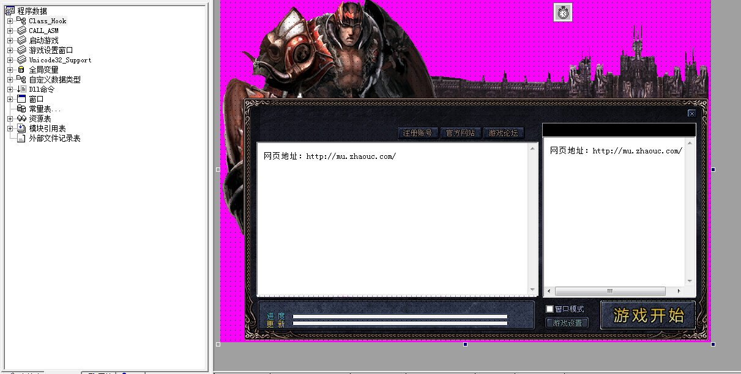
Task: Select the 自定义数据类型 tree label
Action: 55,79
